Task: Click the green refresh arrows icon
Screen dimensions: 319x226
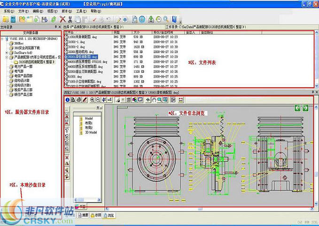Action: pos(54,19)
